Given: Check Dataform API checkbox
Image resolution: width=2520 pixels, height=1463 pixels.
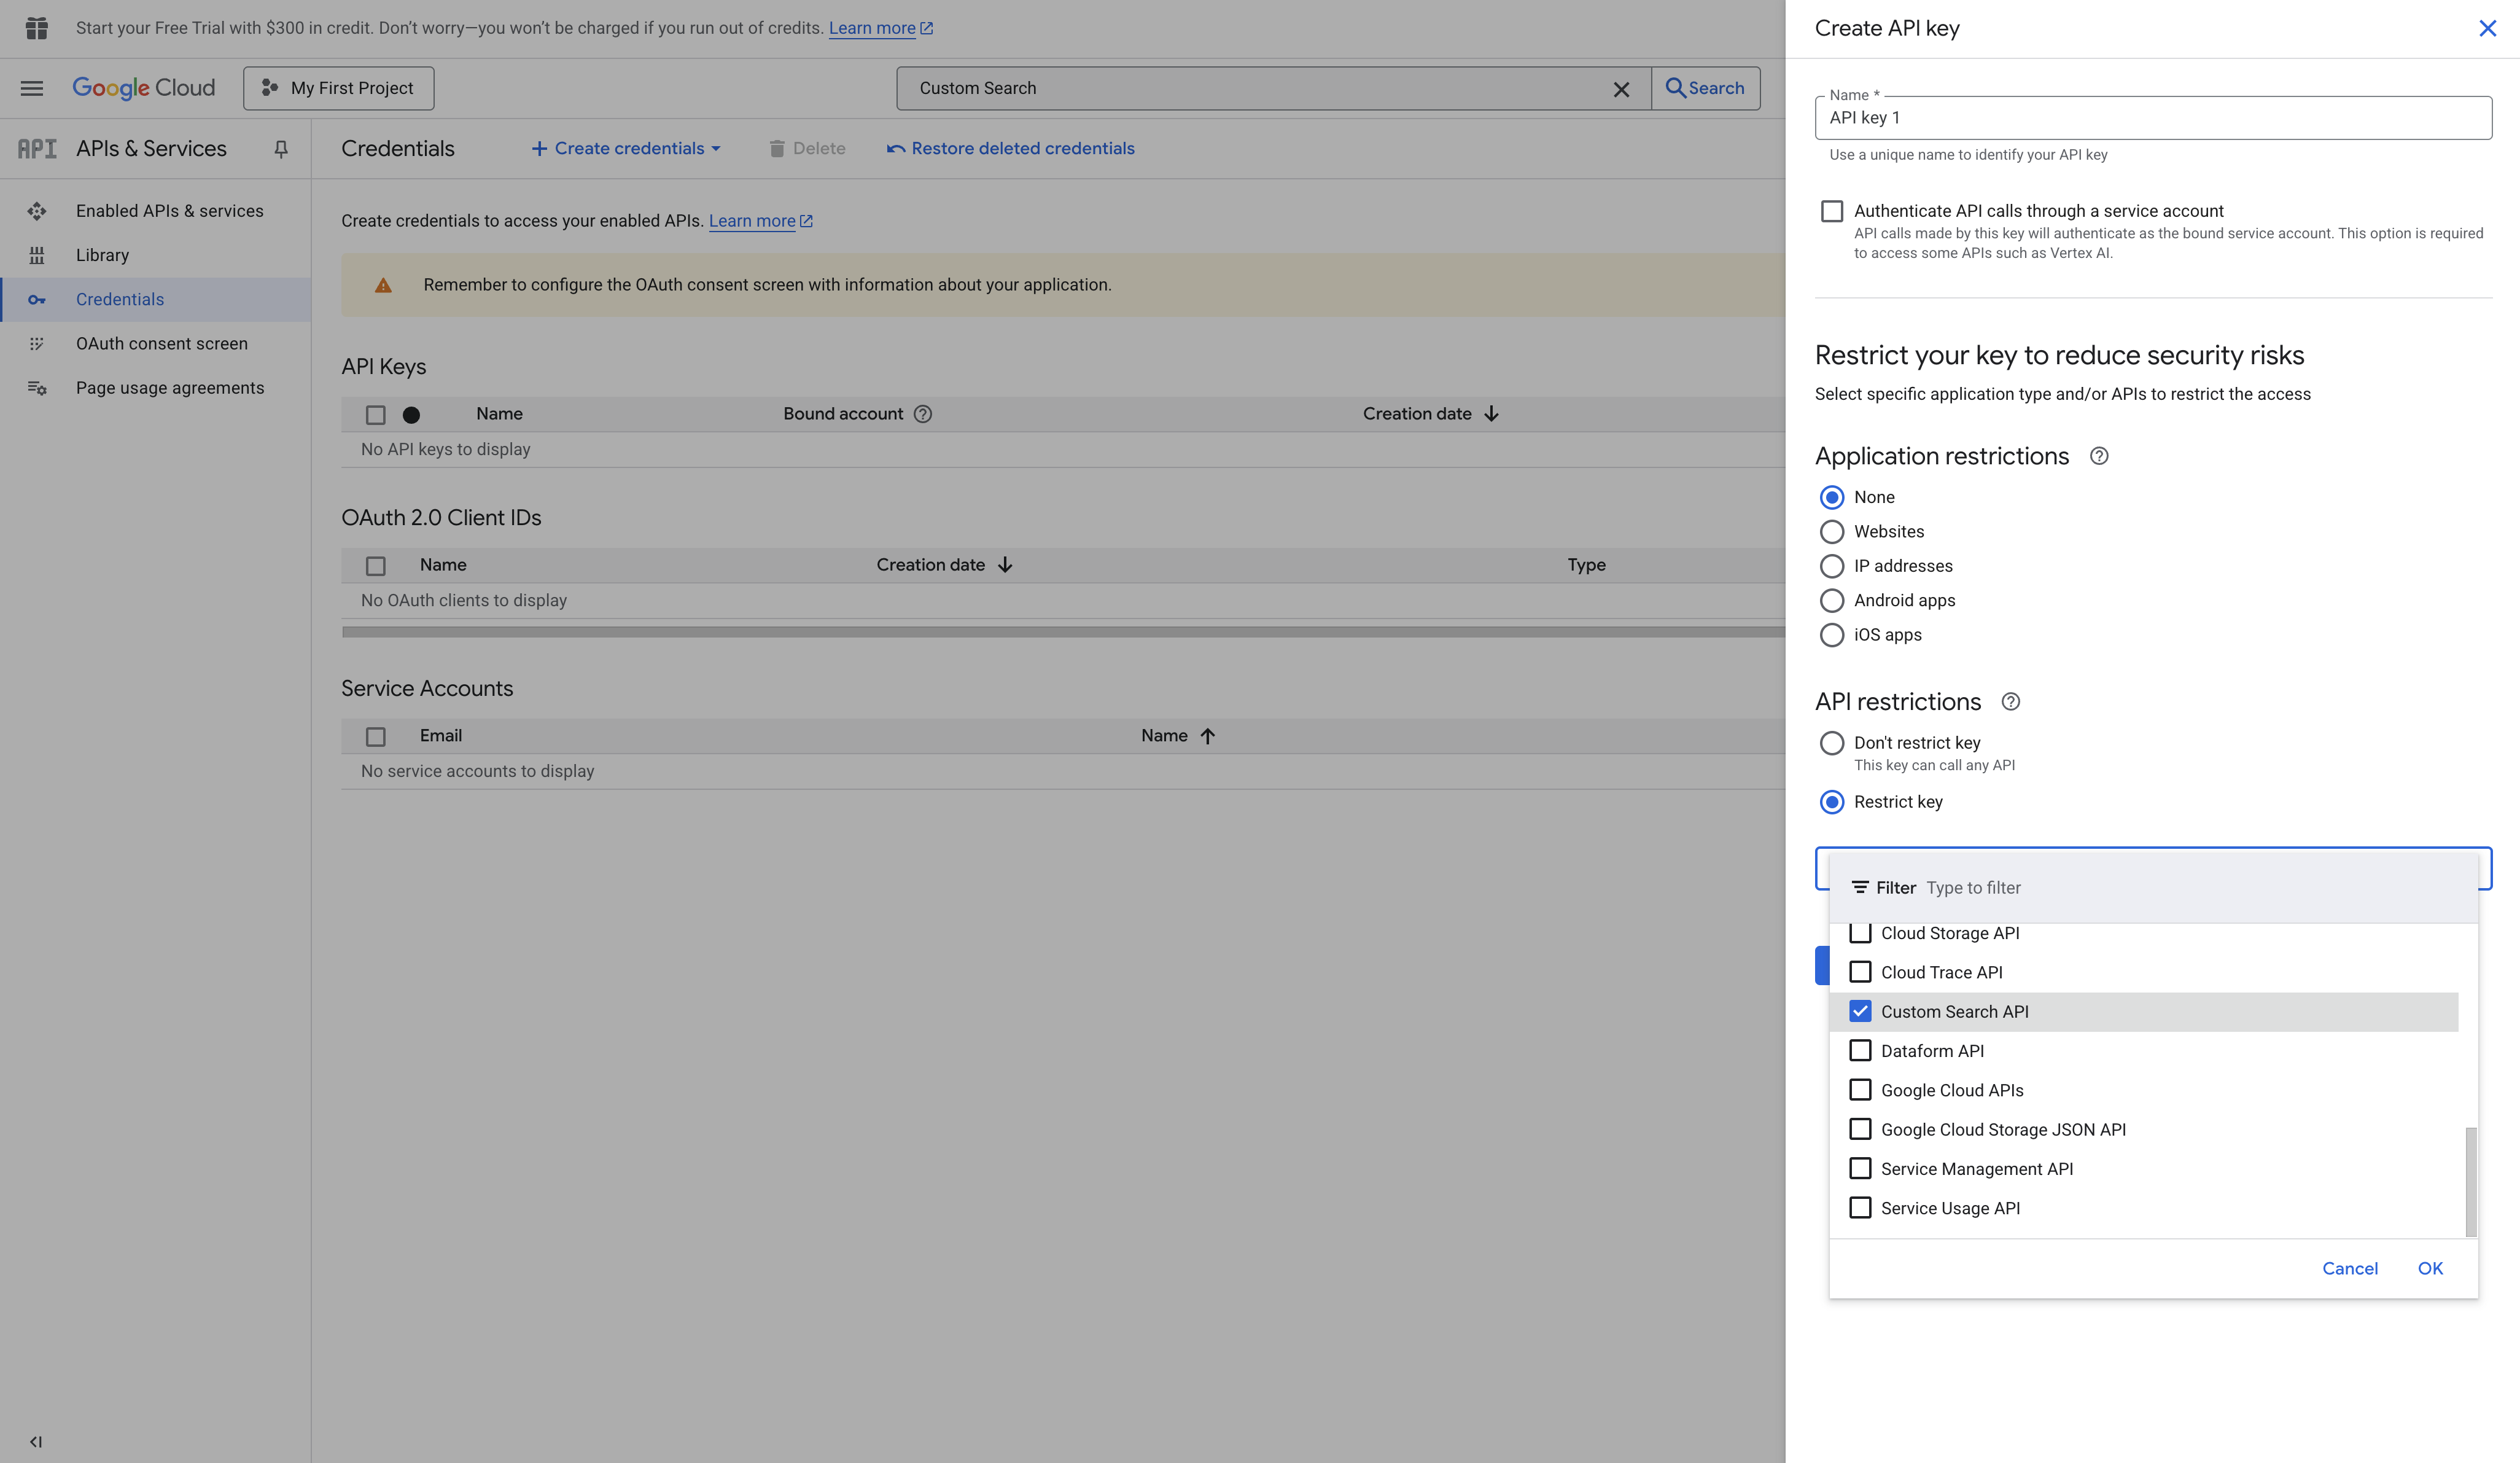Looking at the screenshot, I should (1860, 1051).
